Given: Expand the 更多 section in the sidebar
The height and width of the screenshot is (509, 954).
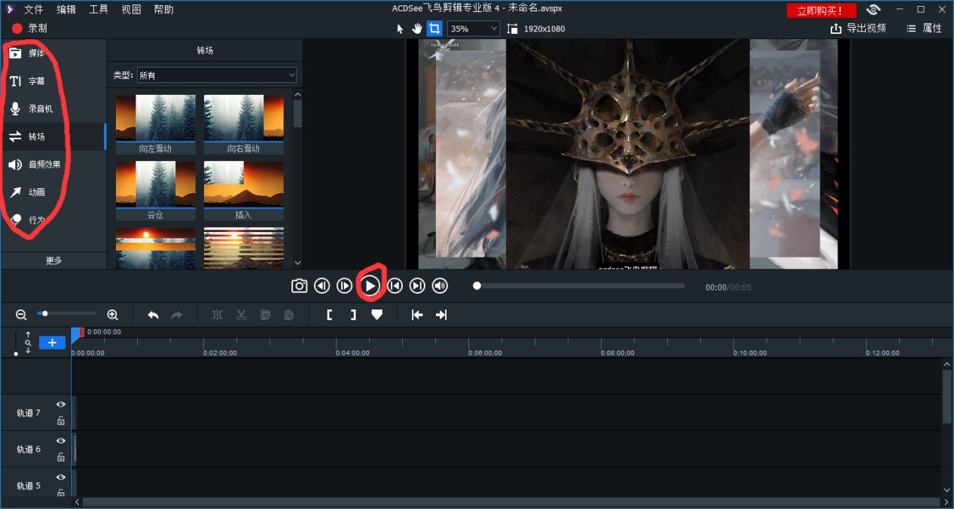Looking at the screenshot, I should (x=53, y=261).
